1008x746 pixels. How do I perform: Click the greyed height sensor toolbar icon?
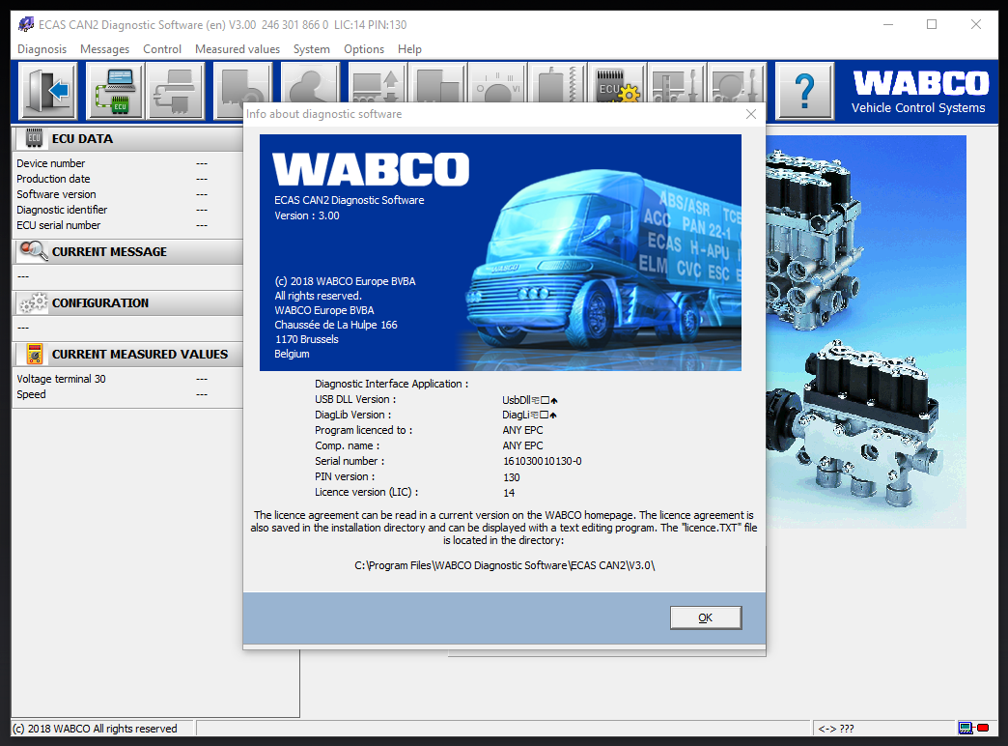coord(557,82)
